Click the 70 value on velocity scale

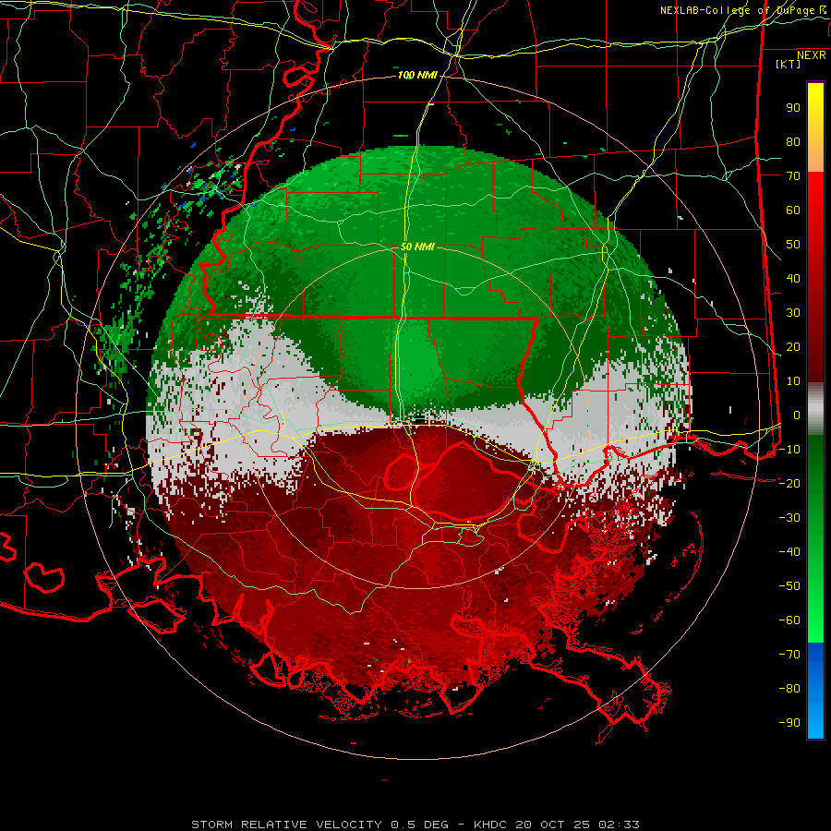(x=793, y=176)
